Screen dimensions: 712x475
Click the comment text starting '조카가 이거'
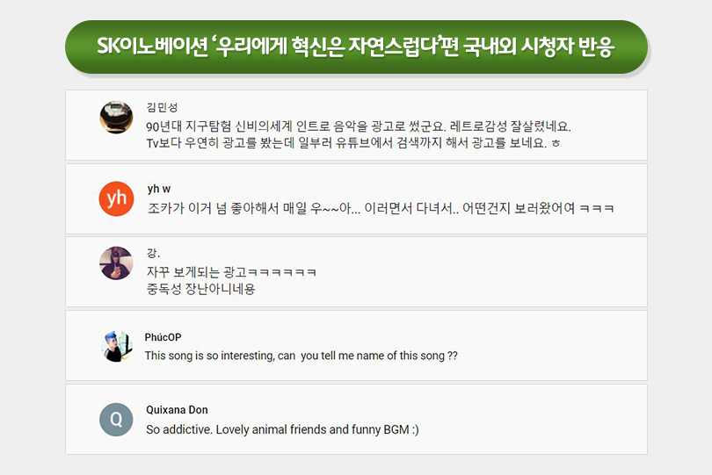[380, 208]
